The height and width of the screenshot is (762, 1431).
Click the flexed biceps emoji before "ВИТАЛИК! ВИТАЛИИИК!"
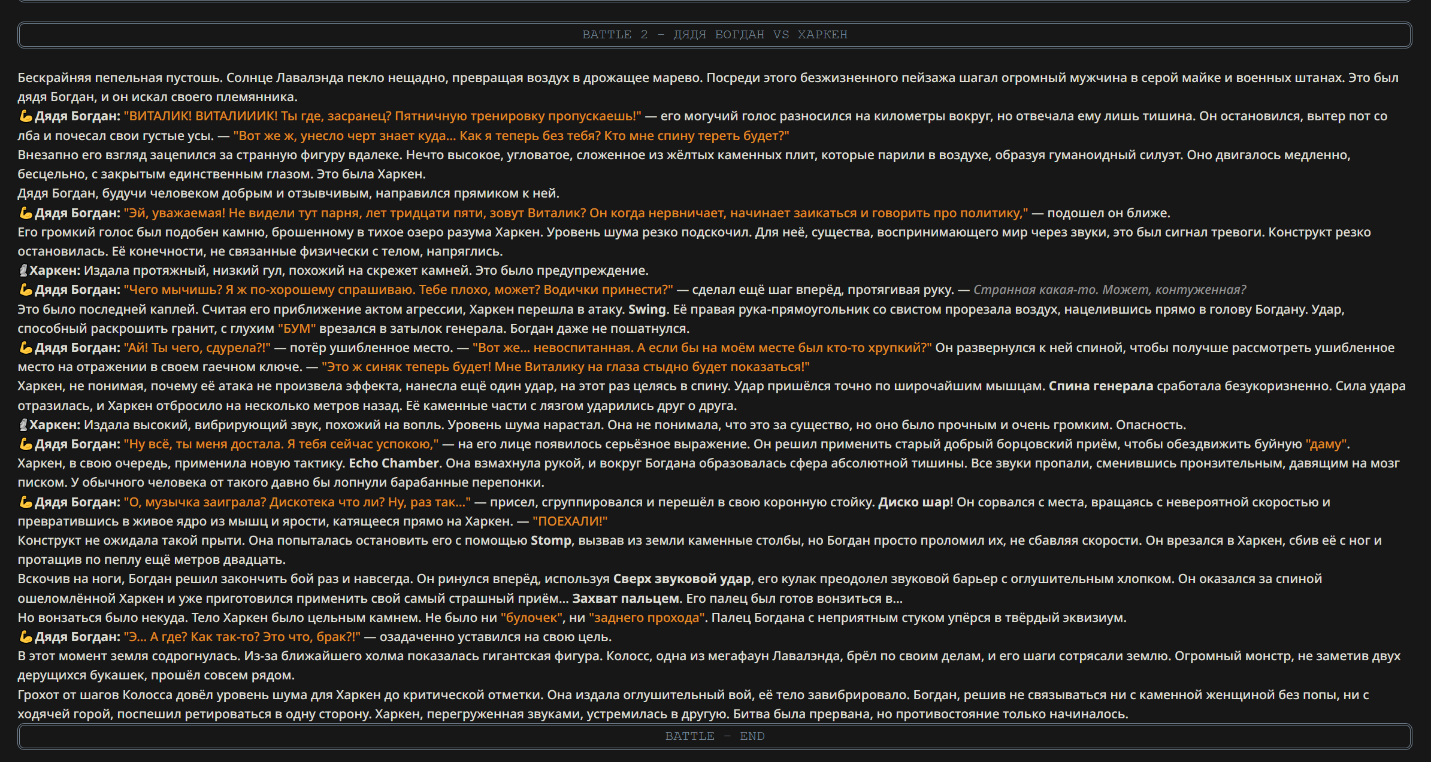pos(25,116)
